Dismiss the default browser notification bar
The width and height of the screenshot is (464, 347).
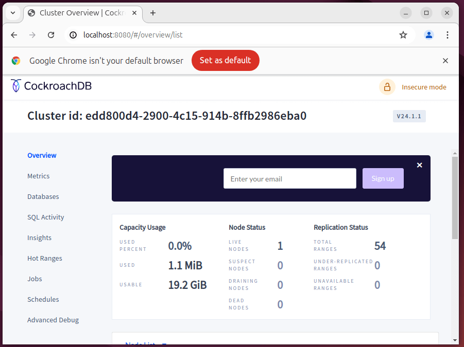coord(445,61)
